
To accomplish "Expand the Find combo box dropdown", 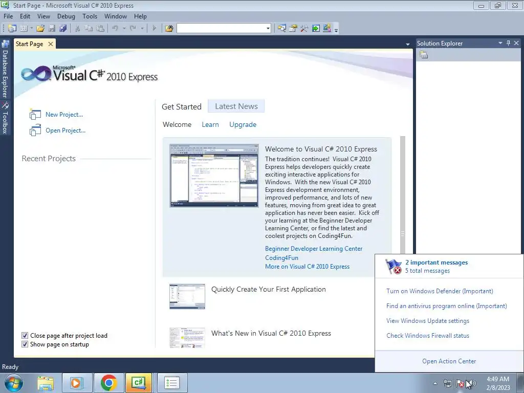I will [x=268, y=29].
